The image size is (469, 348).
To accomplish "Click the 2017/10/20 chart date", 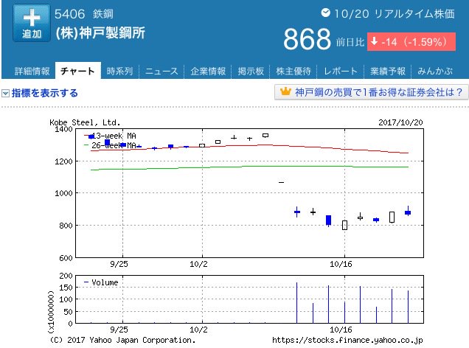I will click(x=400, y=122).
